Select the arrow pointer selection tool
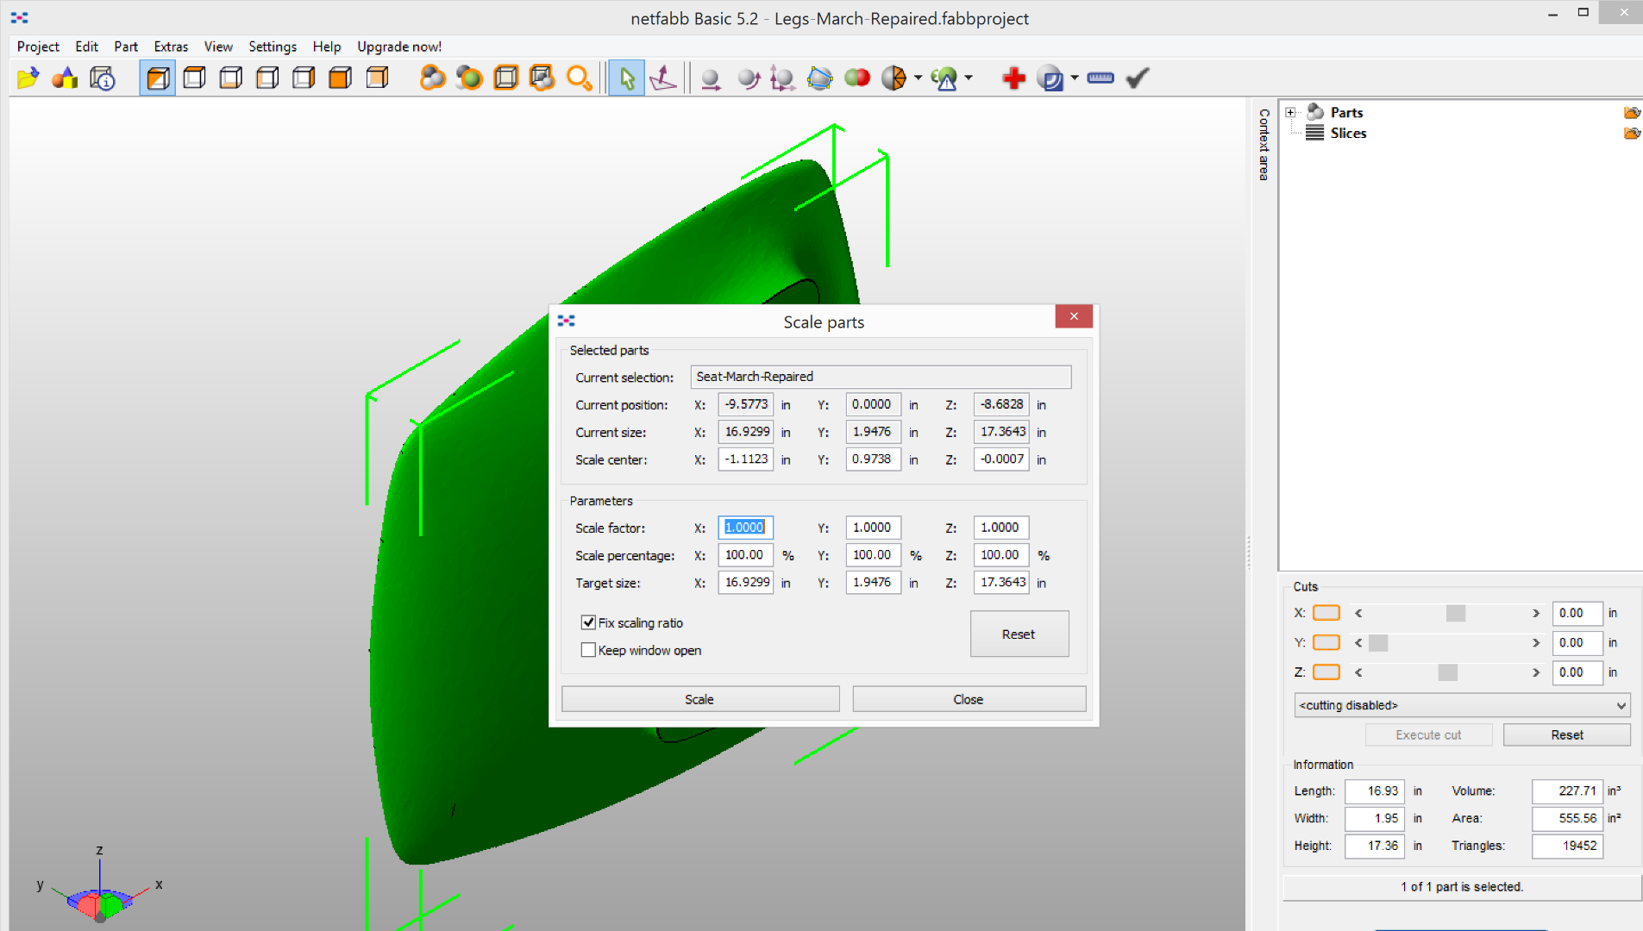 click(627, 78)
